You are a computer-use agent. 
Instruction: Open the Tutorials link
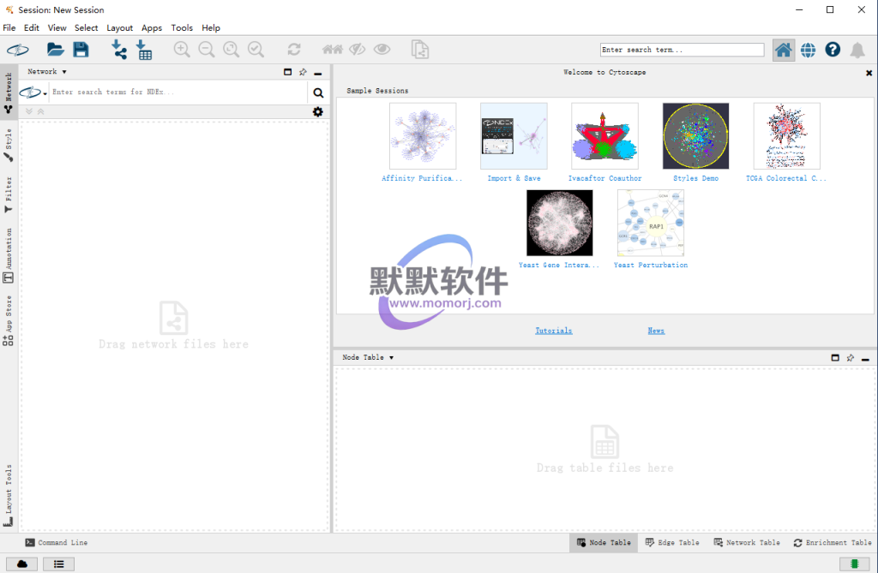pos(553,331)
